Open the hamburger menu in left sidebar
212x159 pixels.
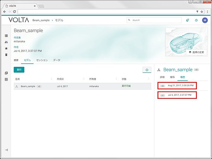[x=6, y=36]
